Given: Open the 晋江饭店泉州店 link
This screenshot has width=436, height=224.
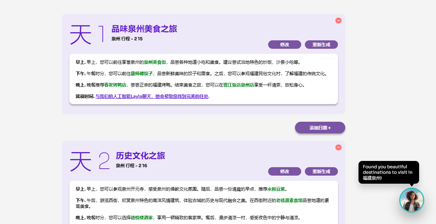Looking at the screenshot, I should (x=238, y=85).
